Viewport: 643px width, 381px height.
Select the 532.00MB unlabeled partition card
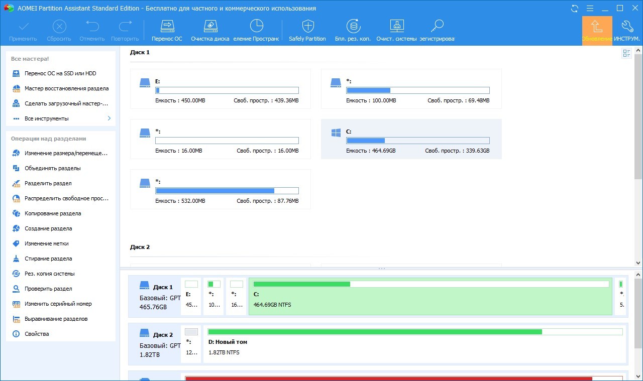(220, 189)
